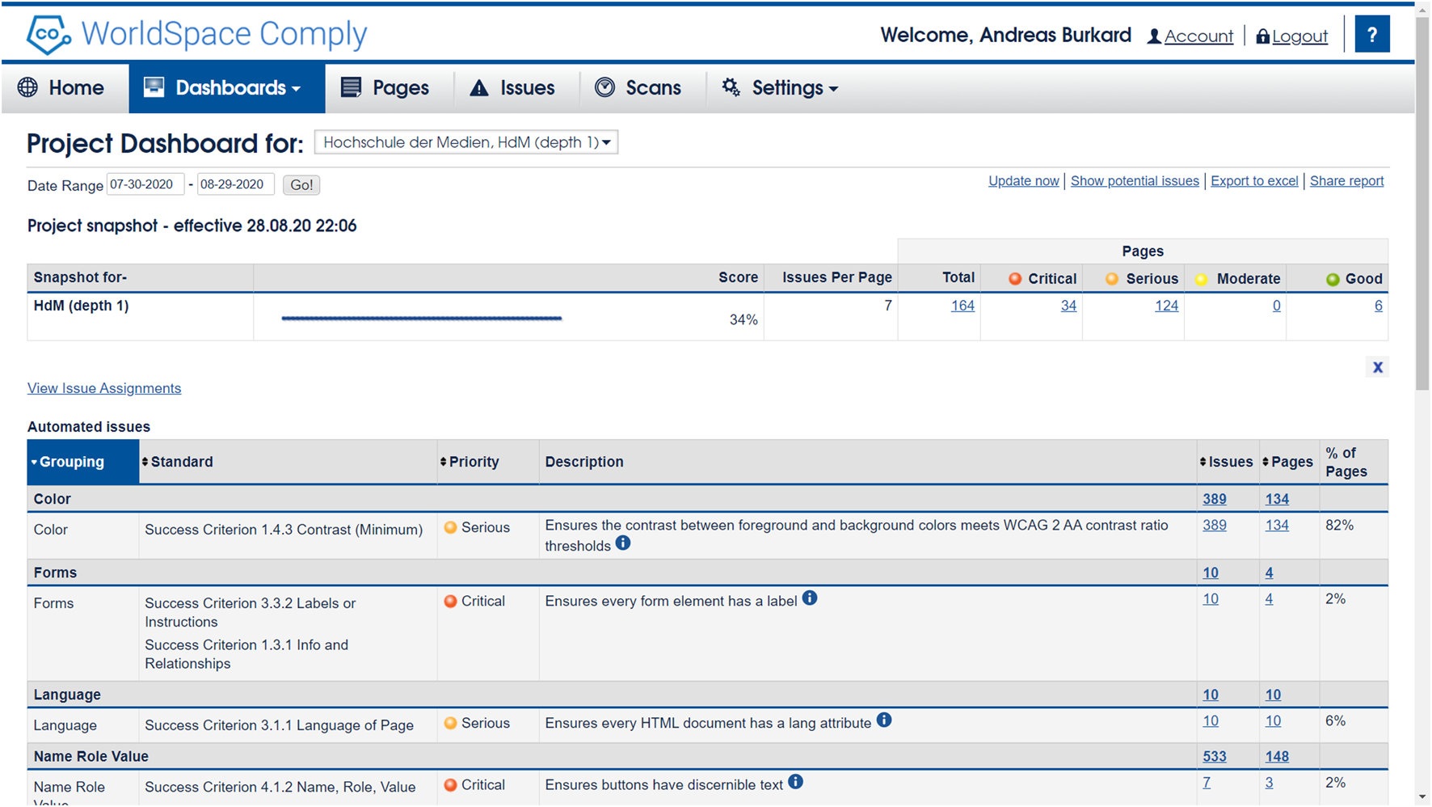Expand the Settings menu
This screenshot has width=1432, height=807.
click(x=780, y=88)
